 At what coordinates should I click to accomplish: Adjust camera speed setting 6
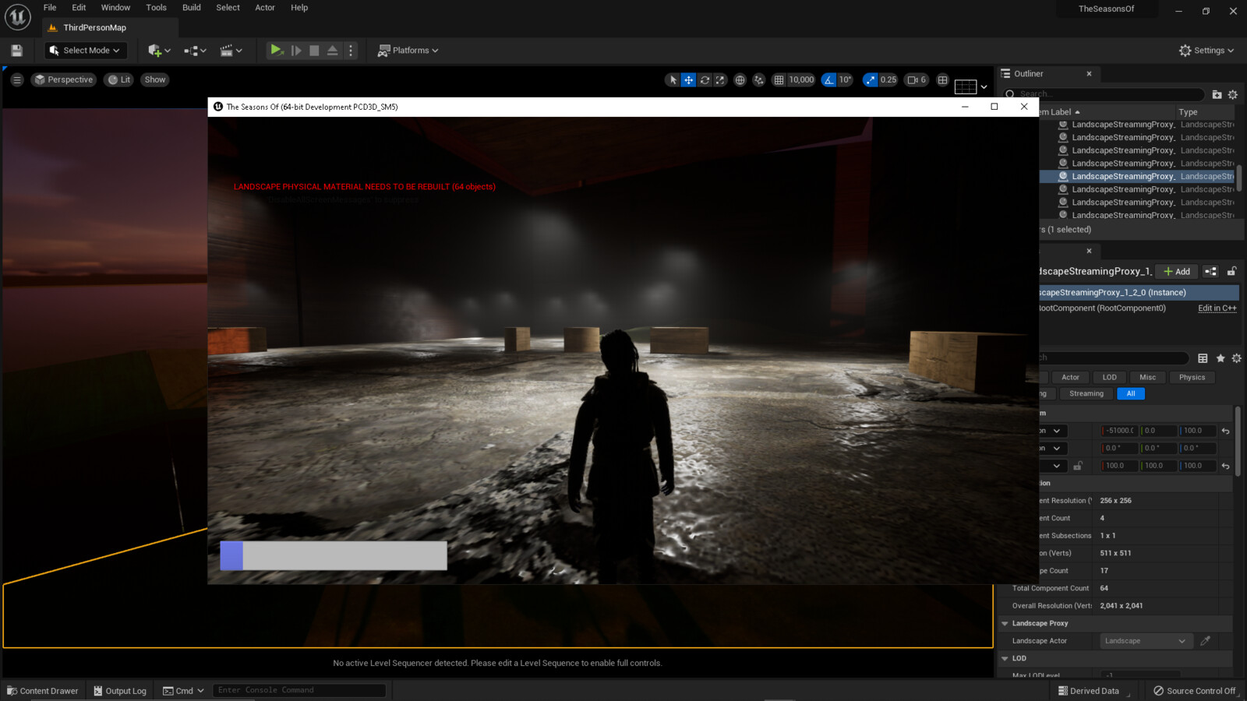click(917, 79)
